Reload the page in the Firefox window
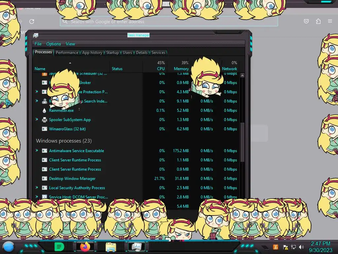 pos(32,21)
